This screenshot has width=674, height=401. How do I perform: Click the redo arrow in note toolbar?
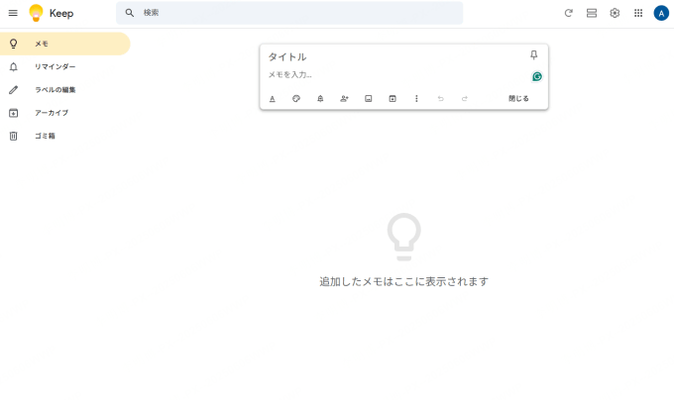(465, 99)
